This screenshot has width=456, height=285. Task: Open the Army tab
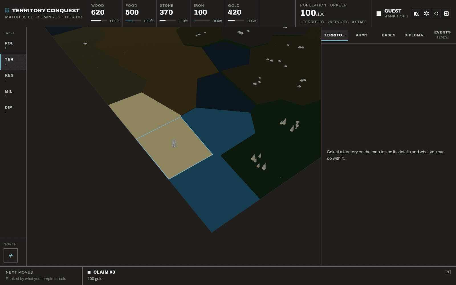362,35
